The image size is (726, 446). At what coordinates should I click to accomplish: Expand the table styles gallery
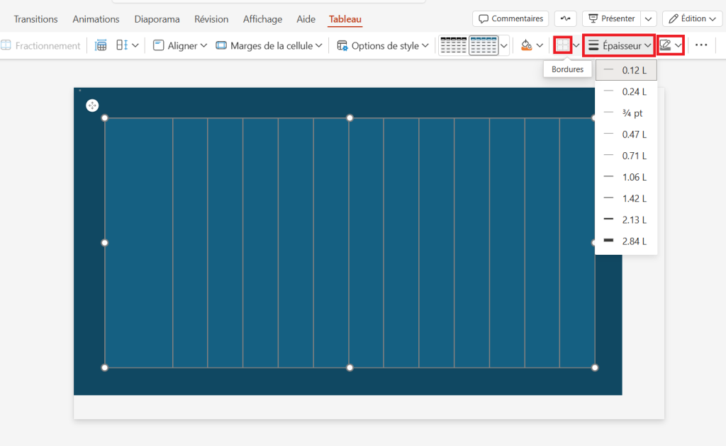[504, 45]
